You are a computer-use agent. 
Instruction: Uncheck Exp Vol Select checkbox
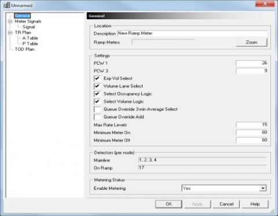click(97, 78)
